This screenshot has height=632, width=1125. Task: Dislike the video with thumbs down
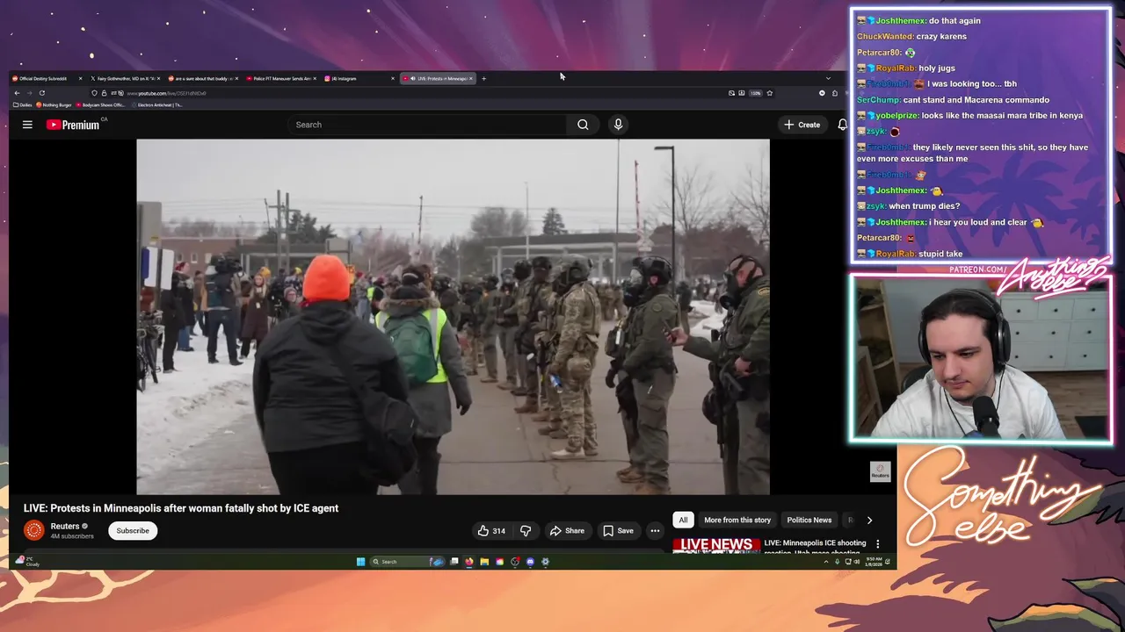pos(526,530)
